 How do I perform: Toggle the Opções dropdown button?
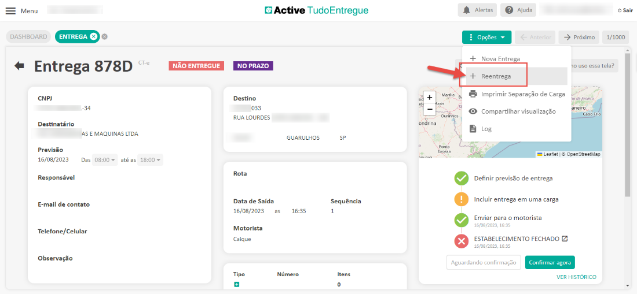[x=486, y=38]
